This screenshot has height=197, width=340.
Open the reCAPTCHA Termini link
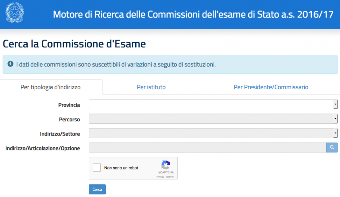[x=170, y=176]
